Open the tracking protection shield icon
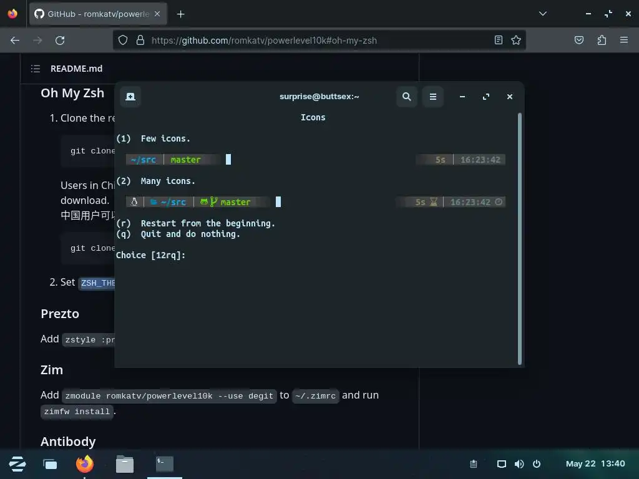The image size is (639, 479). tap(123, 40)
